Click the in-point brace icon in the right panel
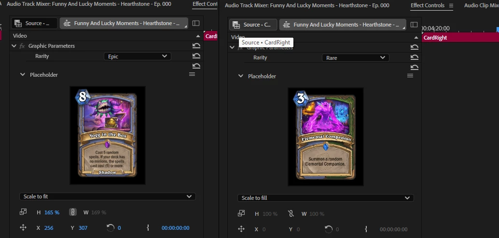This screenshot has width=499, height=238. [x=366, y=229]
